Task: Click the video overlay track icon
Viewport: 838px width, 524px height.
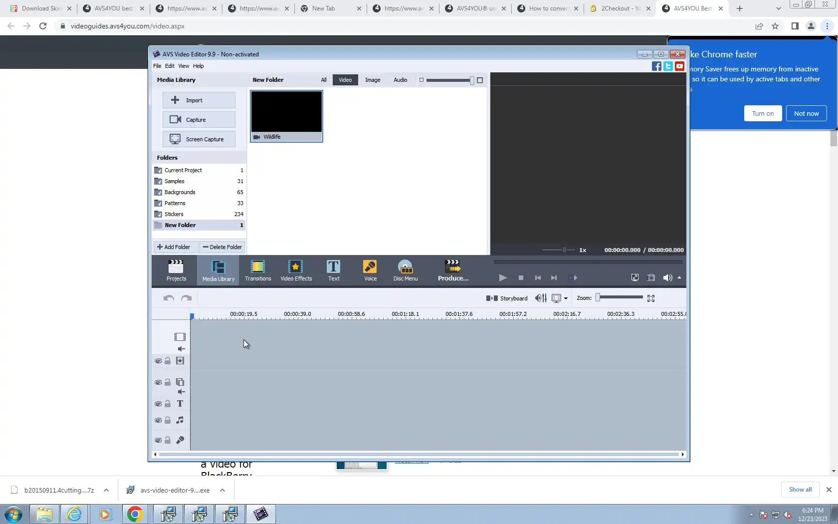Action: click(180, 382)
